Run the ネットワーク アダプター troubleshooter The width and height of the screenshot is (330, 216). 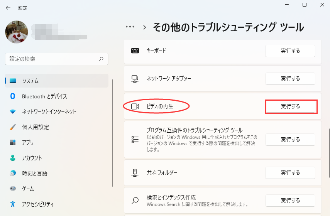[x=290, y=79]
